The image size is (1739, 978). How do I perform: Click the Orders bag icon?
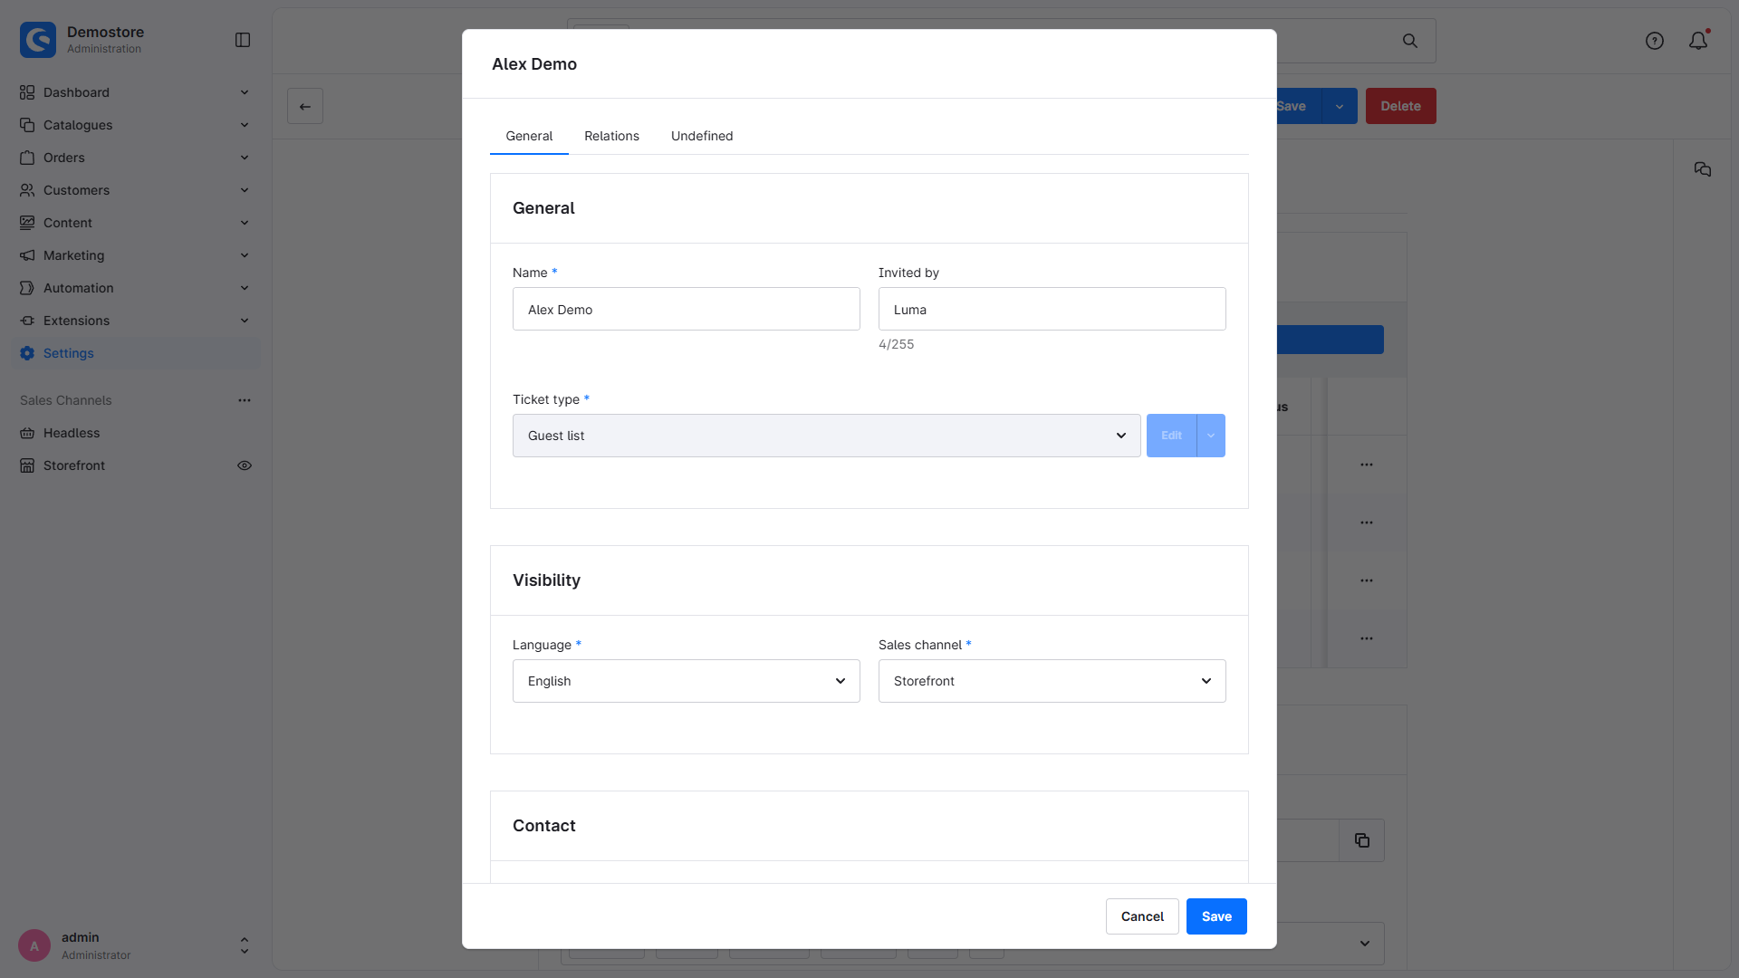[x=27, y=158]
